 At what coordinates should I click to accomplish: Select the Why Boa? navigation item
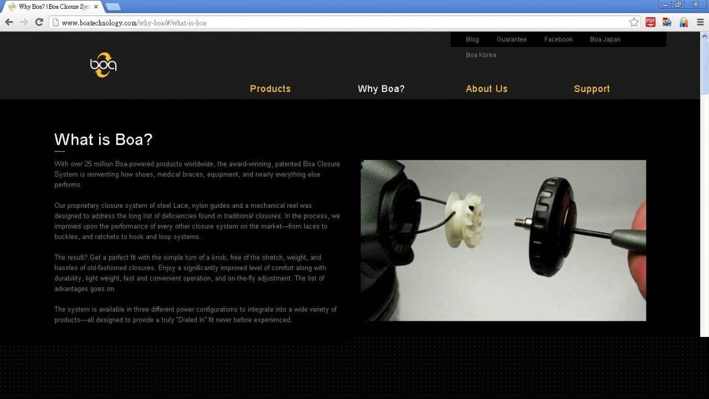point(381,89)
